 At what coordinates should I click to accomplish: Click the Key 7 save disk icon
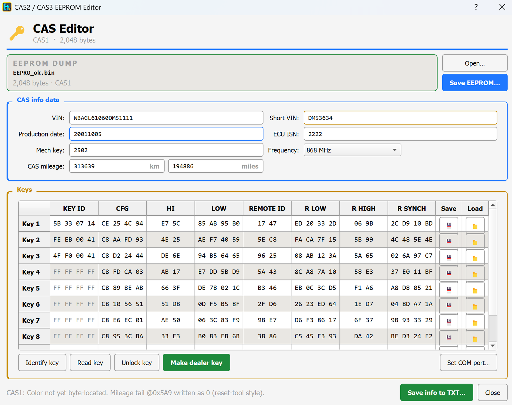click(x=449, y=321)
